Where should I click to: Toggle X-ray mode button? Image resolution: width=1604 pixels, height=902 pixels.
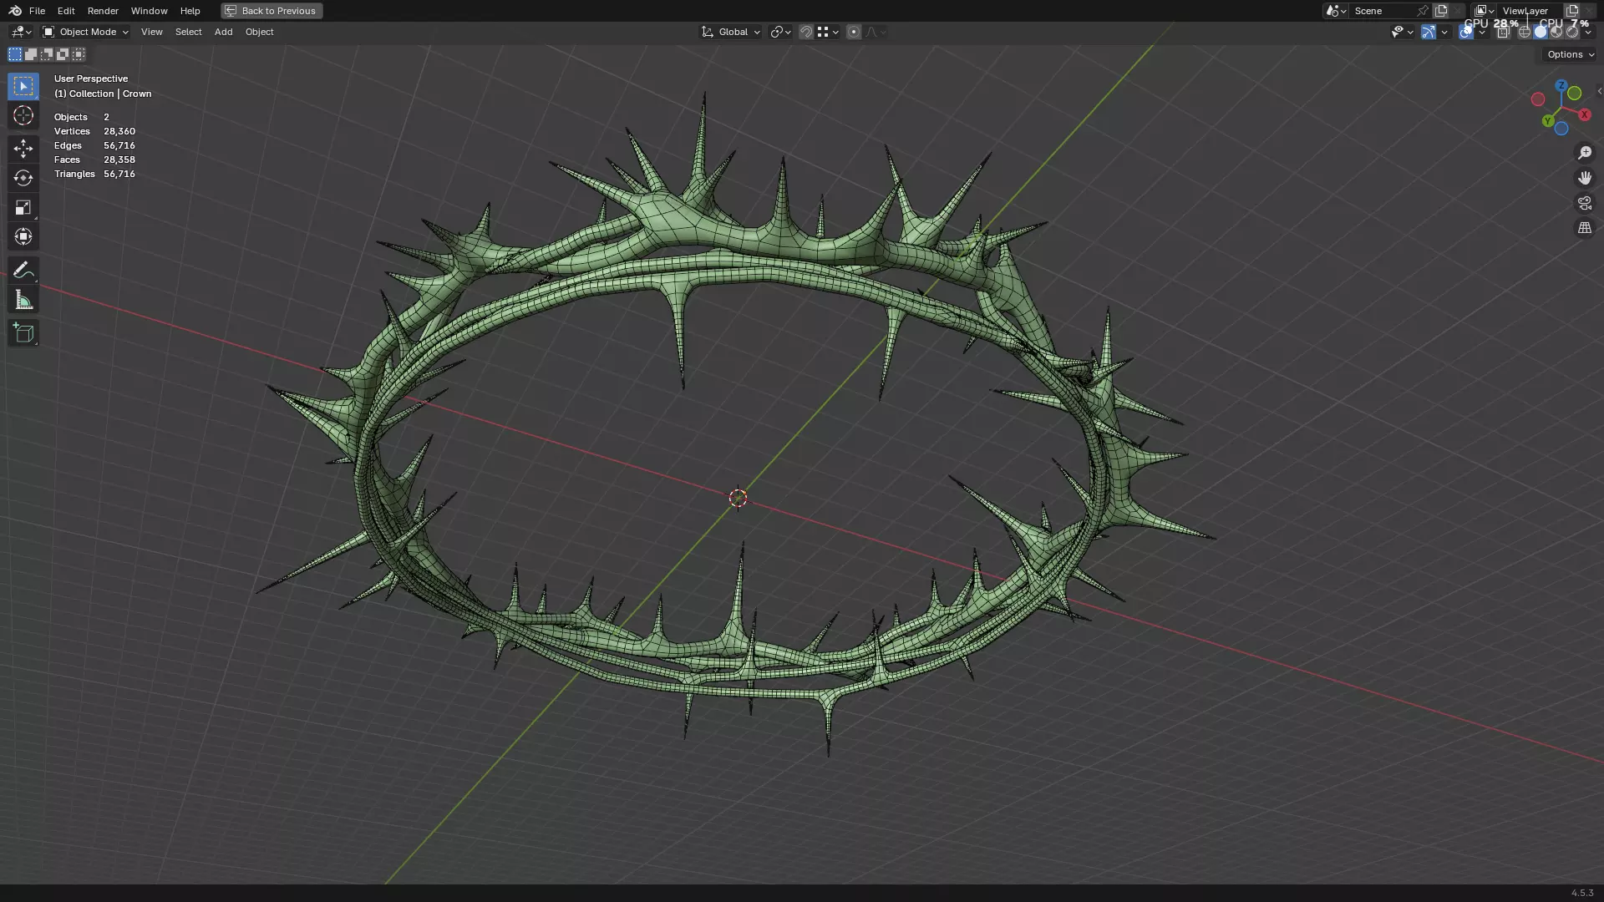[x=1503, y=32]
